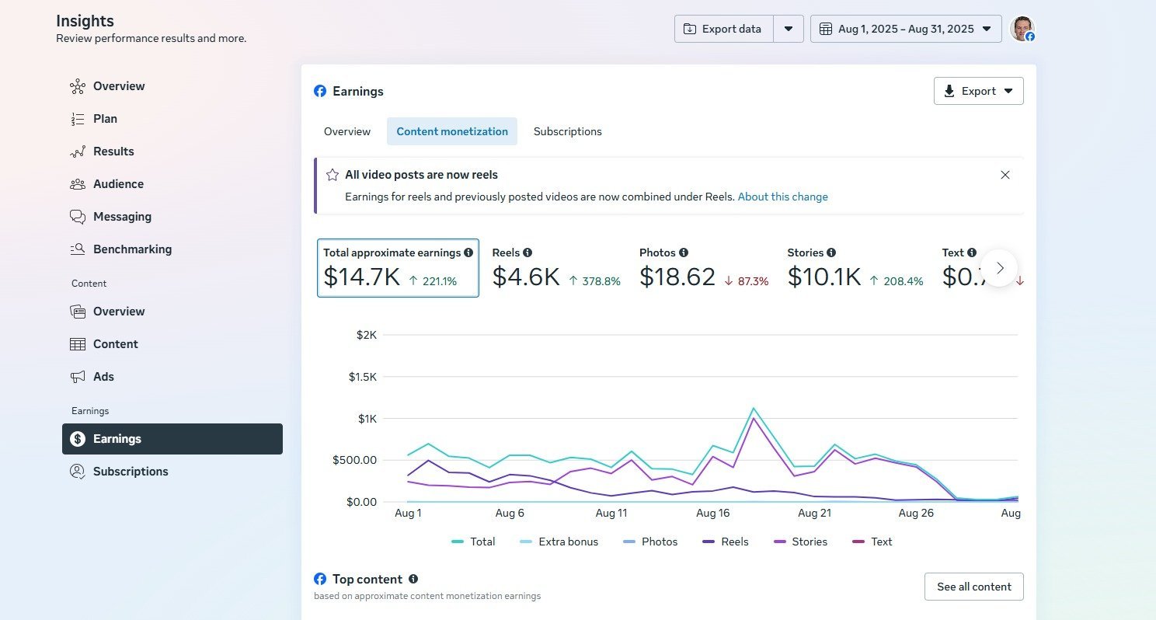The image size is (1156, 620).
Task: Open the About this change link
Action: pyautogui.click(x=783, y=197)
